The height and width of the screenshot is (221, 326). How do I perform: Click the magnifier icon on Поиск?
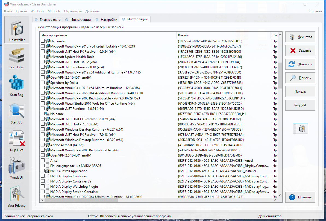[x=293, y=78]
